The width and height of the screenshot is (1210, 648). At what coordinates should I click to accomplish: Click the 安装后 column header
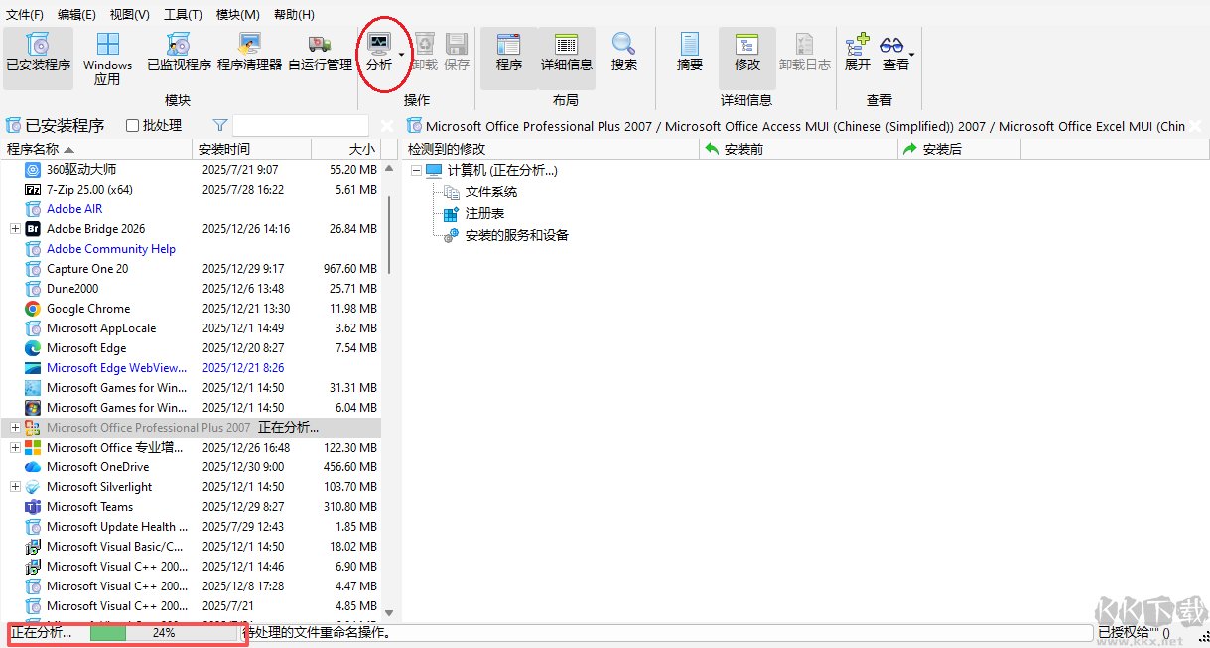coord(959,149)
